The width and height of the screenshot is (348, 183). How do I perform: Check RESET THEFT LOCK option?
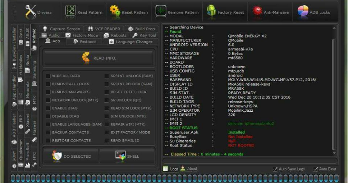[107, 92]
